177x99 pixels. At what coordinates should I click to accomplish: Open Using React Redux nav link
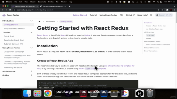point(108,15)
